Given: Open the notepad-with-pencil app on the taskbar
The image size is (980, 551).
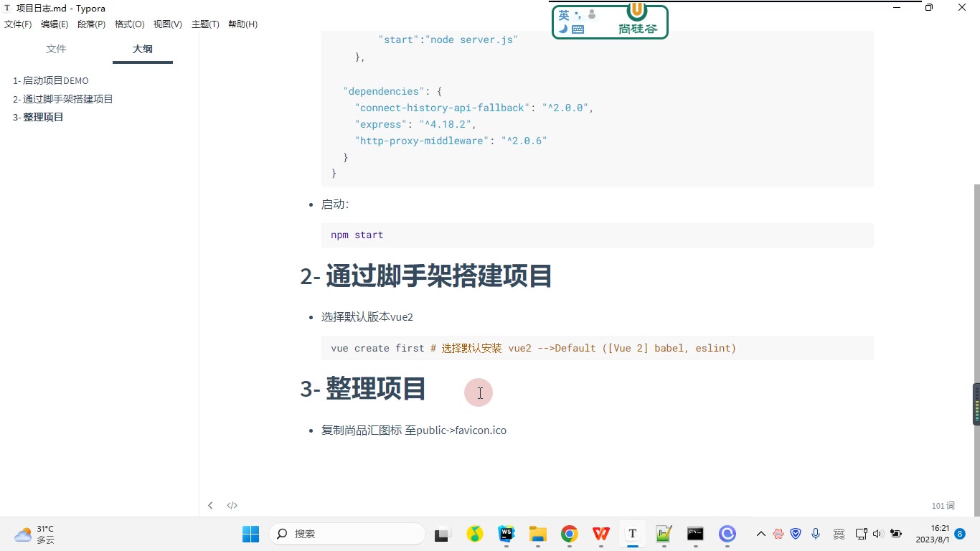Looking at the screenshot, I should click(x=664, y=534).
